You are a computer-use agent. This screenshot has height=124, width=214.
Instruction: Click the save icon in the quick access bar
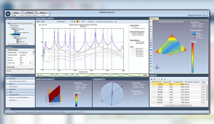click(15, 15)
